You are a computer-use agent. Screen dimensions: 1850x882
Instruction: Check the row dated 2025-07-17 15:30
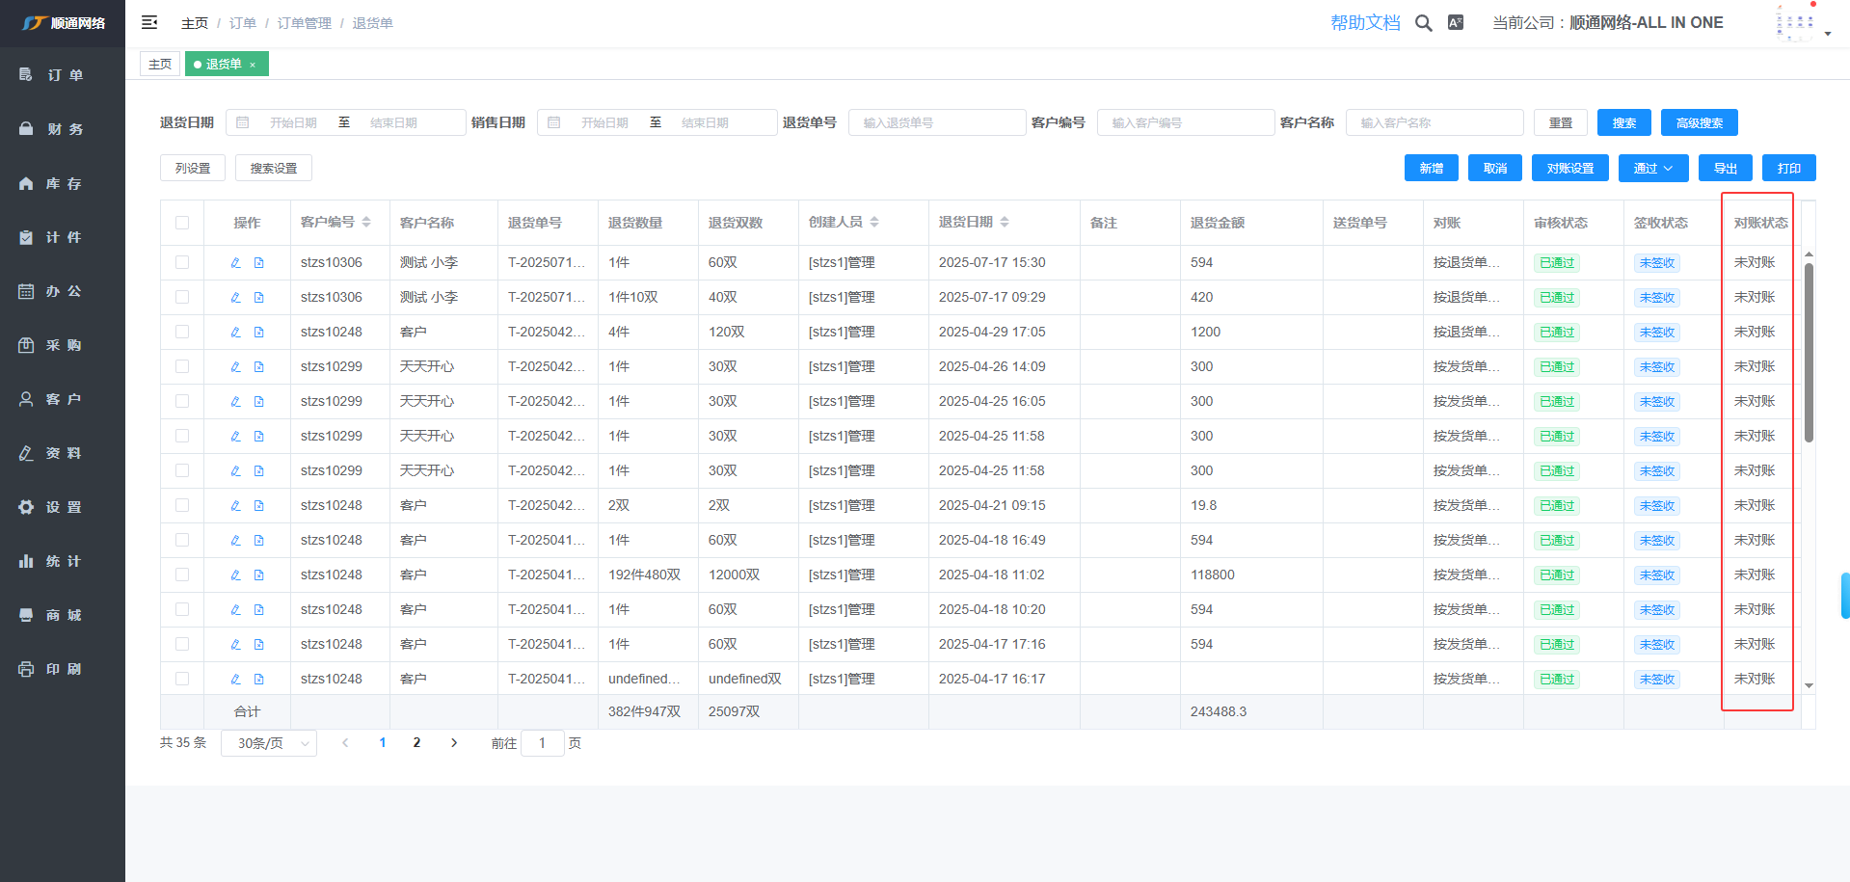coord(182,262)
